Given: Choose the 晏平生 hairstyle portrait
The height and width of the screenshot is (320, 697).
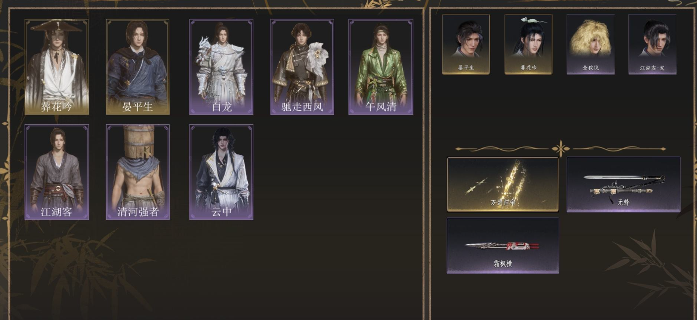Looking at the screenshot, I should coord(466,44).
